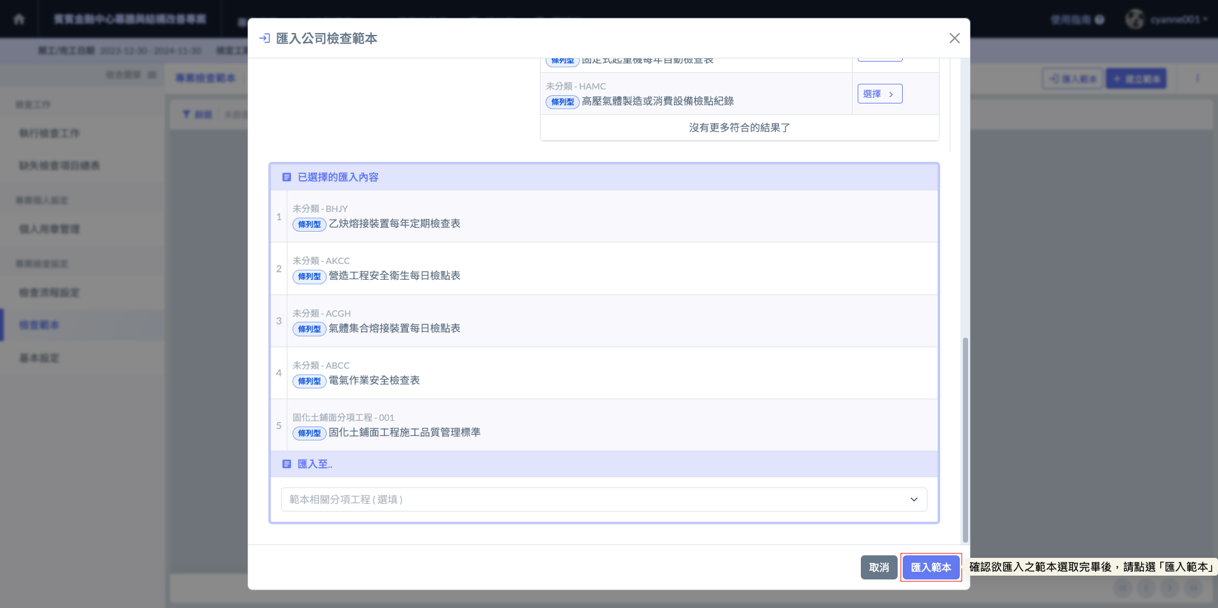Close the 匯入公司檢查範本 dialog
The image size is (1218, 608).
(x=954, y=38)
